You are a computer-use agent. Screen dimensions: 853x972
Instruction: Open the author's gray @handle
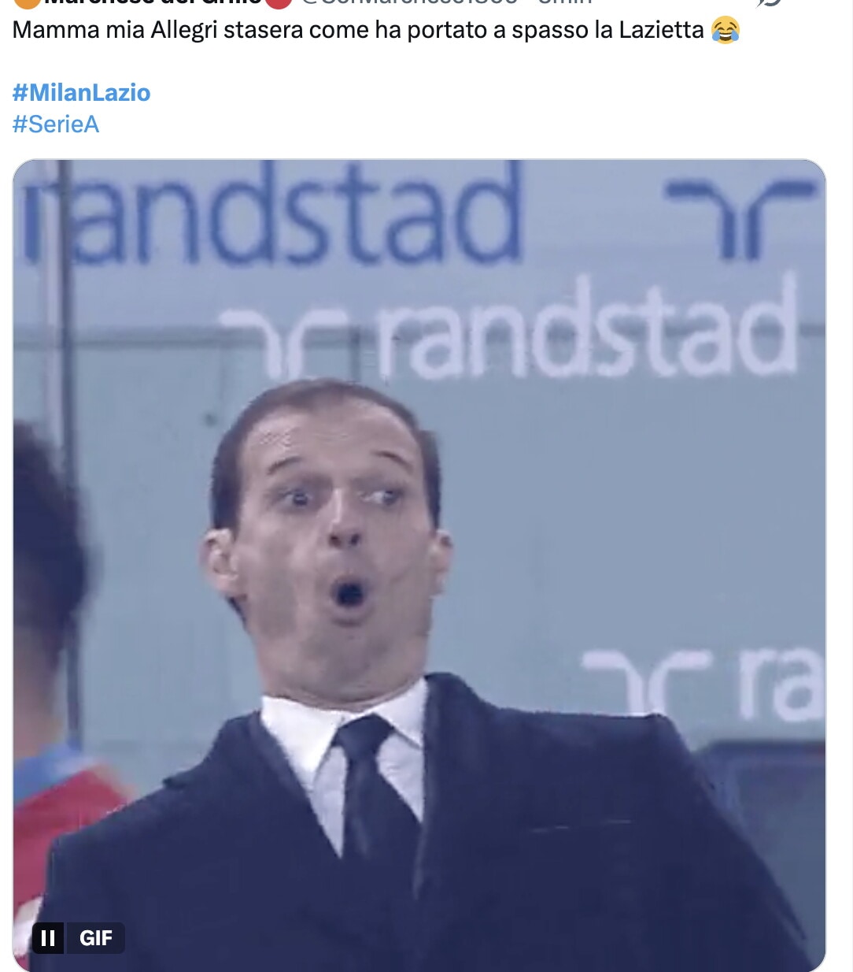coord(409,2)
